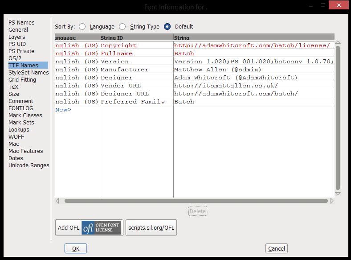The image size is (351, 260).
Task: Click the Cancel button
Action: click(x=277, y=248)
